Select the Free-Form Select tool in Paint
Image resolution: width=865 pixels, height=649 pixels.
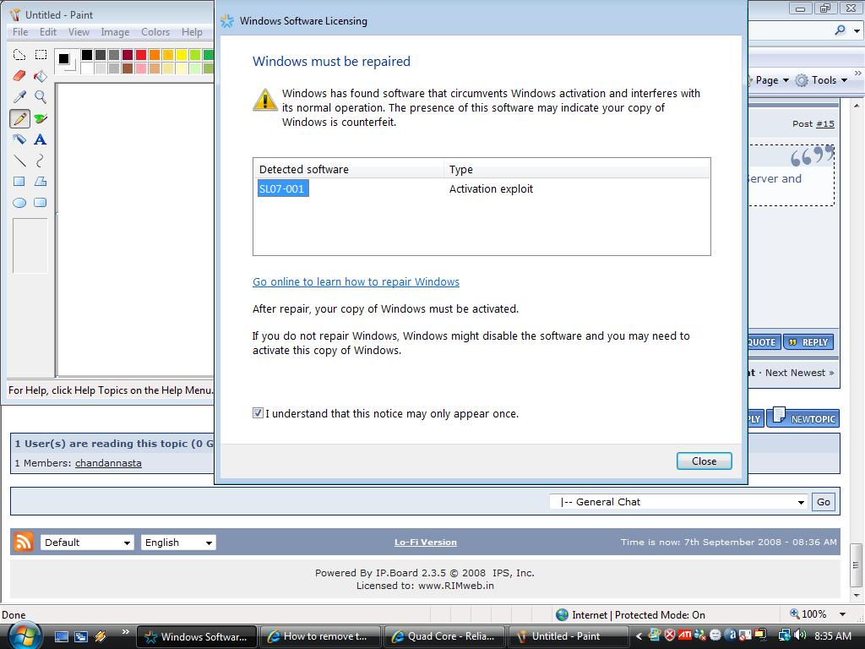point(19,55)
